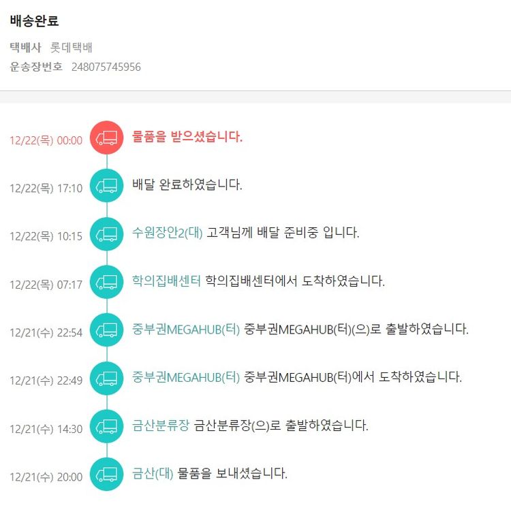Open 중부권MEGAHUB(터) link in departure entry
Viewport: 511px width, 514px height.
click(186, 330)
